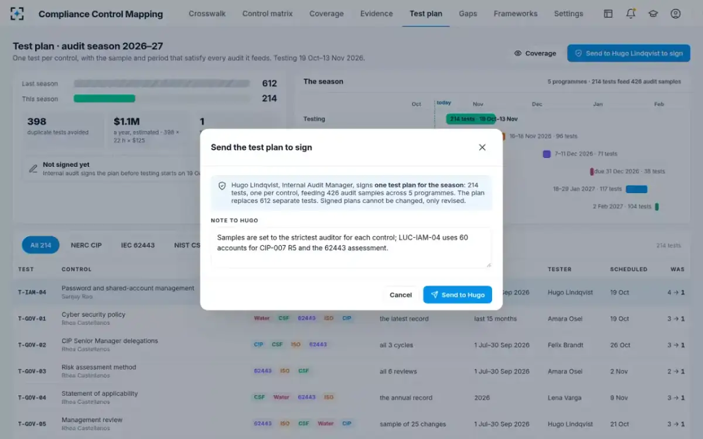Click the 2 → 1 value in T-GOV-03 row

[676, 371]
